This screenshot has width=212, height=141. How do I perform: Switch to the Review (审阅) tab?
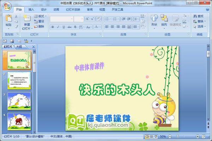tap(90, 10)
